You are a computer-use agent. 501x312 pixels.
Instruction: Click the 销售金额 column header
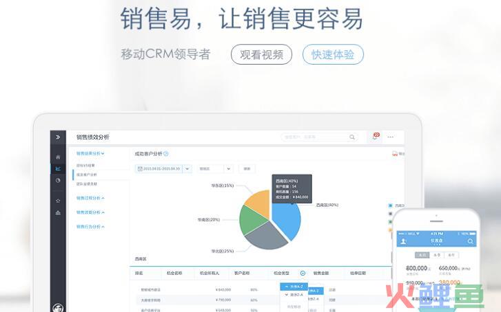point(321,273)
